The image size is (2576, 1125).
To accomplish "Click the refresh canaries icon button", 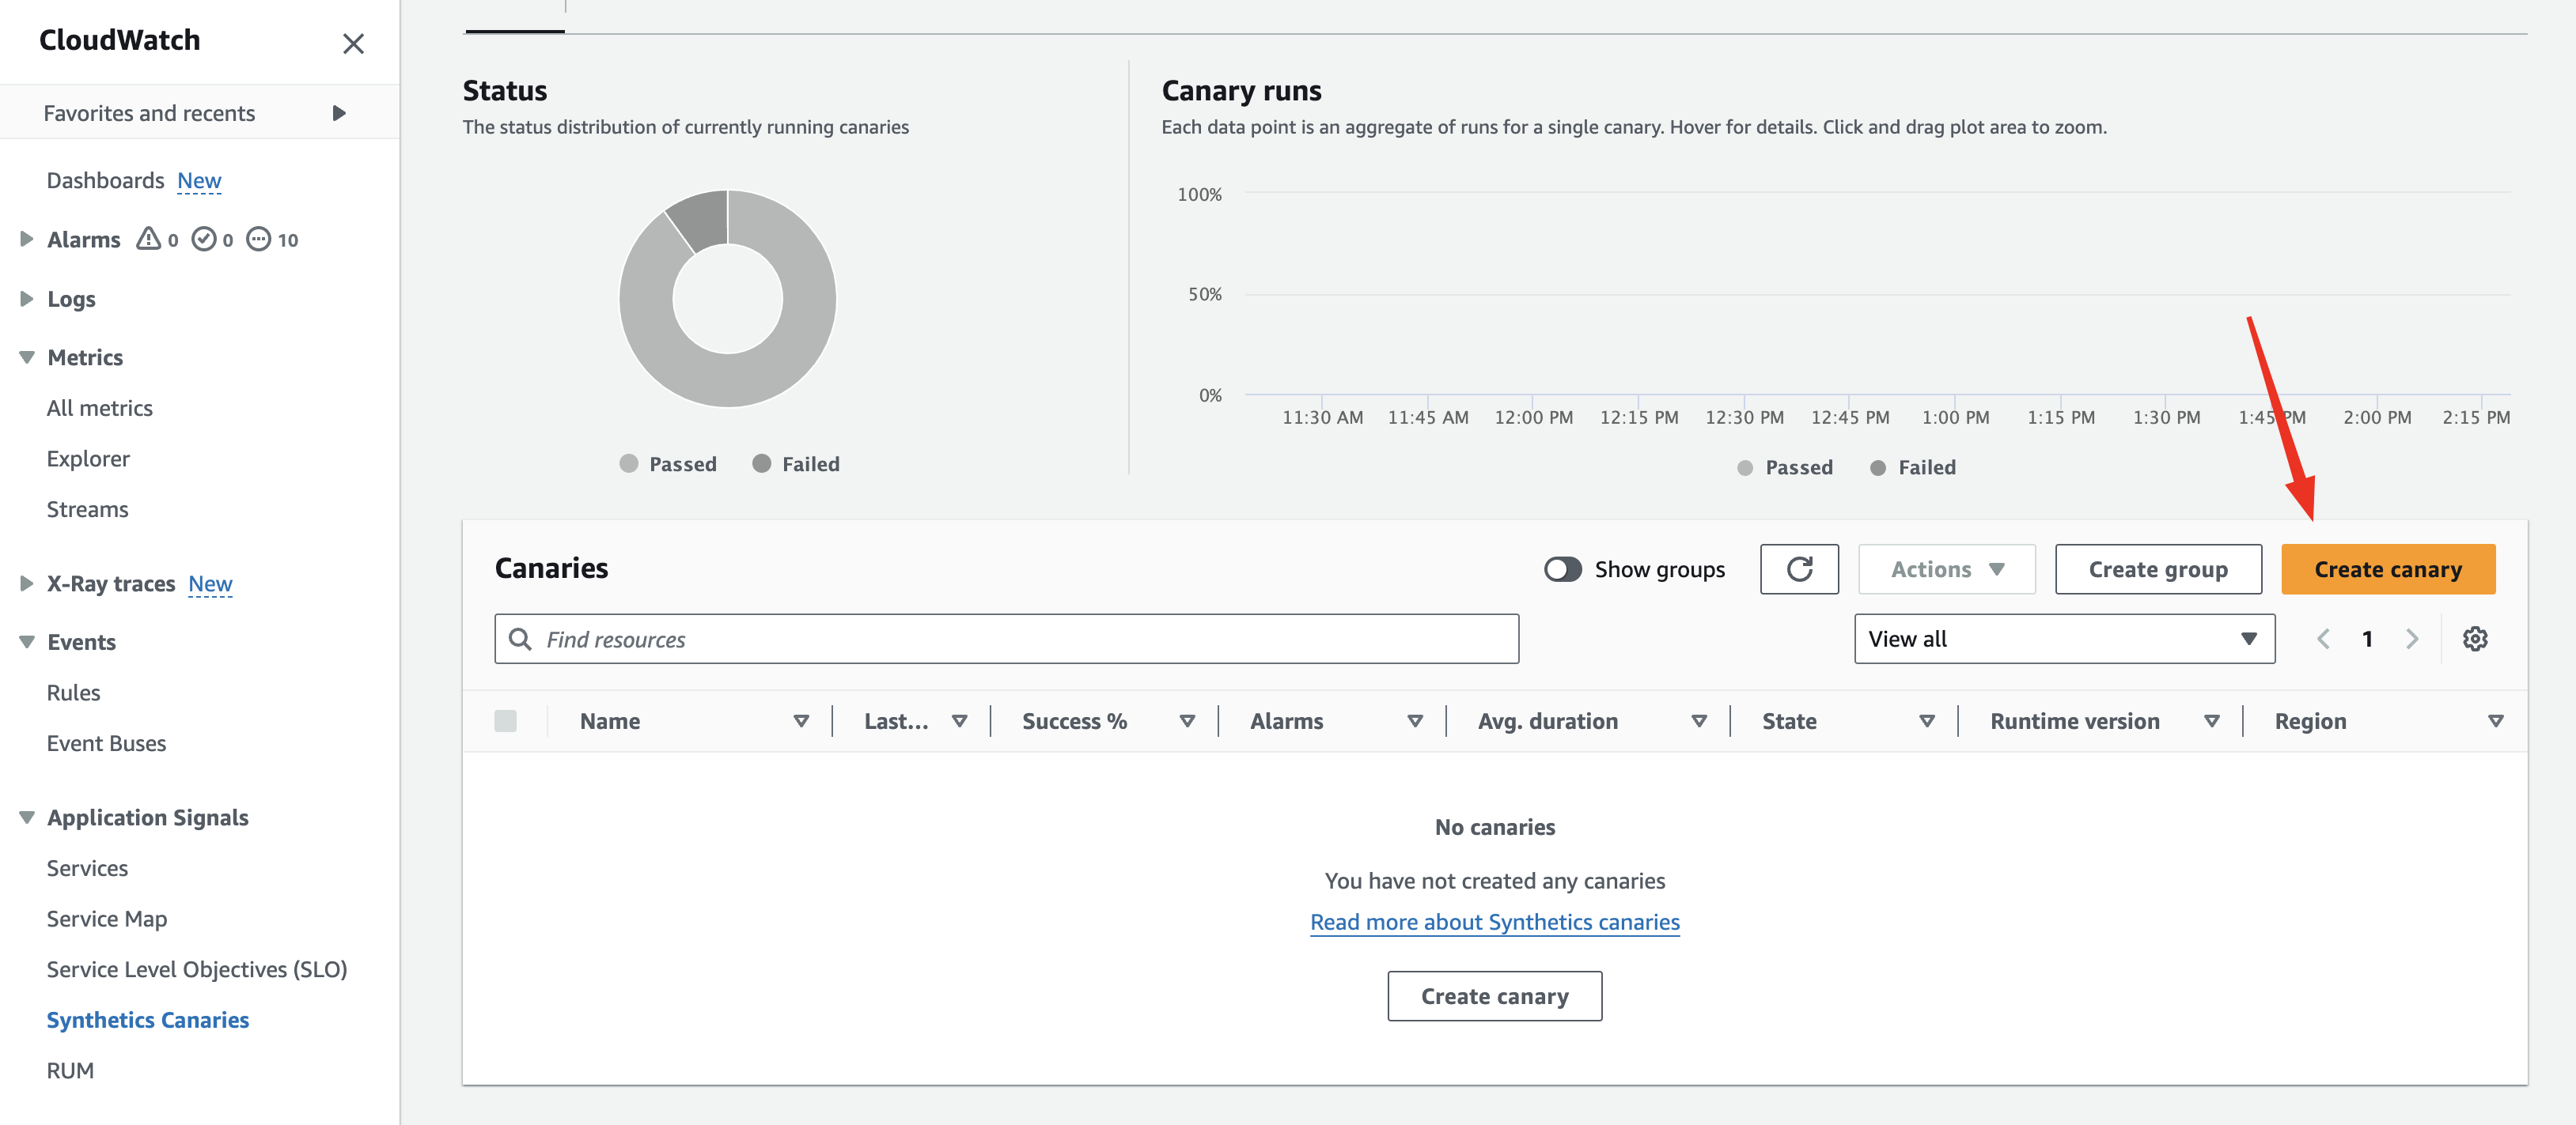I will tap(1798, 569).
